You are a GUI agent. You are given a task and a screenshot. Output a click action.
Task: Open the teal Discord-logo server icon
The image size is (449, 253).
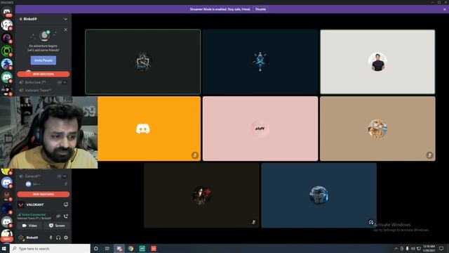(x=6, y=77)
